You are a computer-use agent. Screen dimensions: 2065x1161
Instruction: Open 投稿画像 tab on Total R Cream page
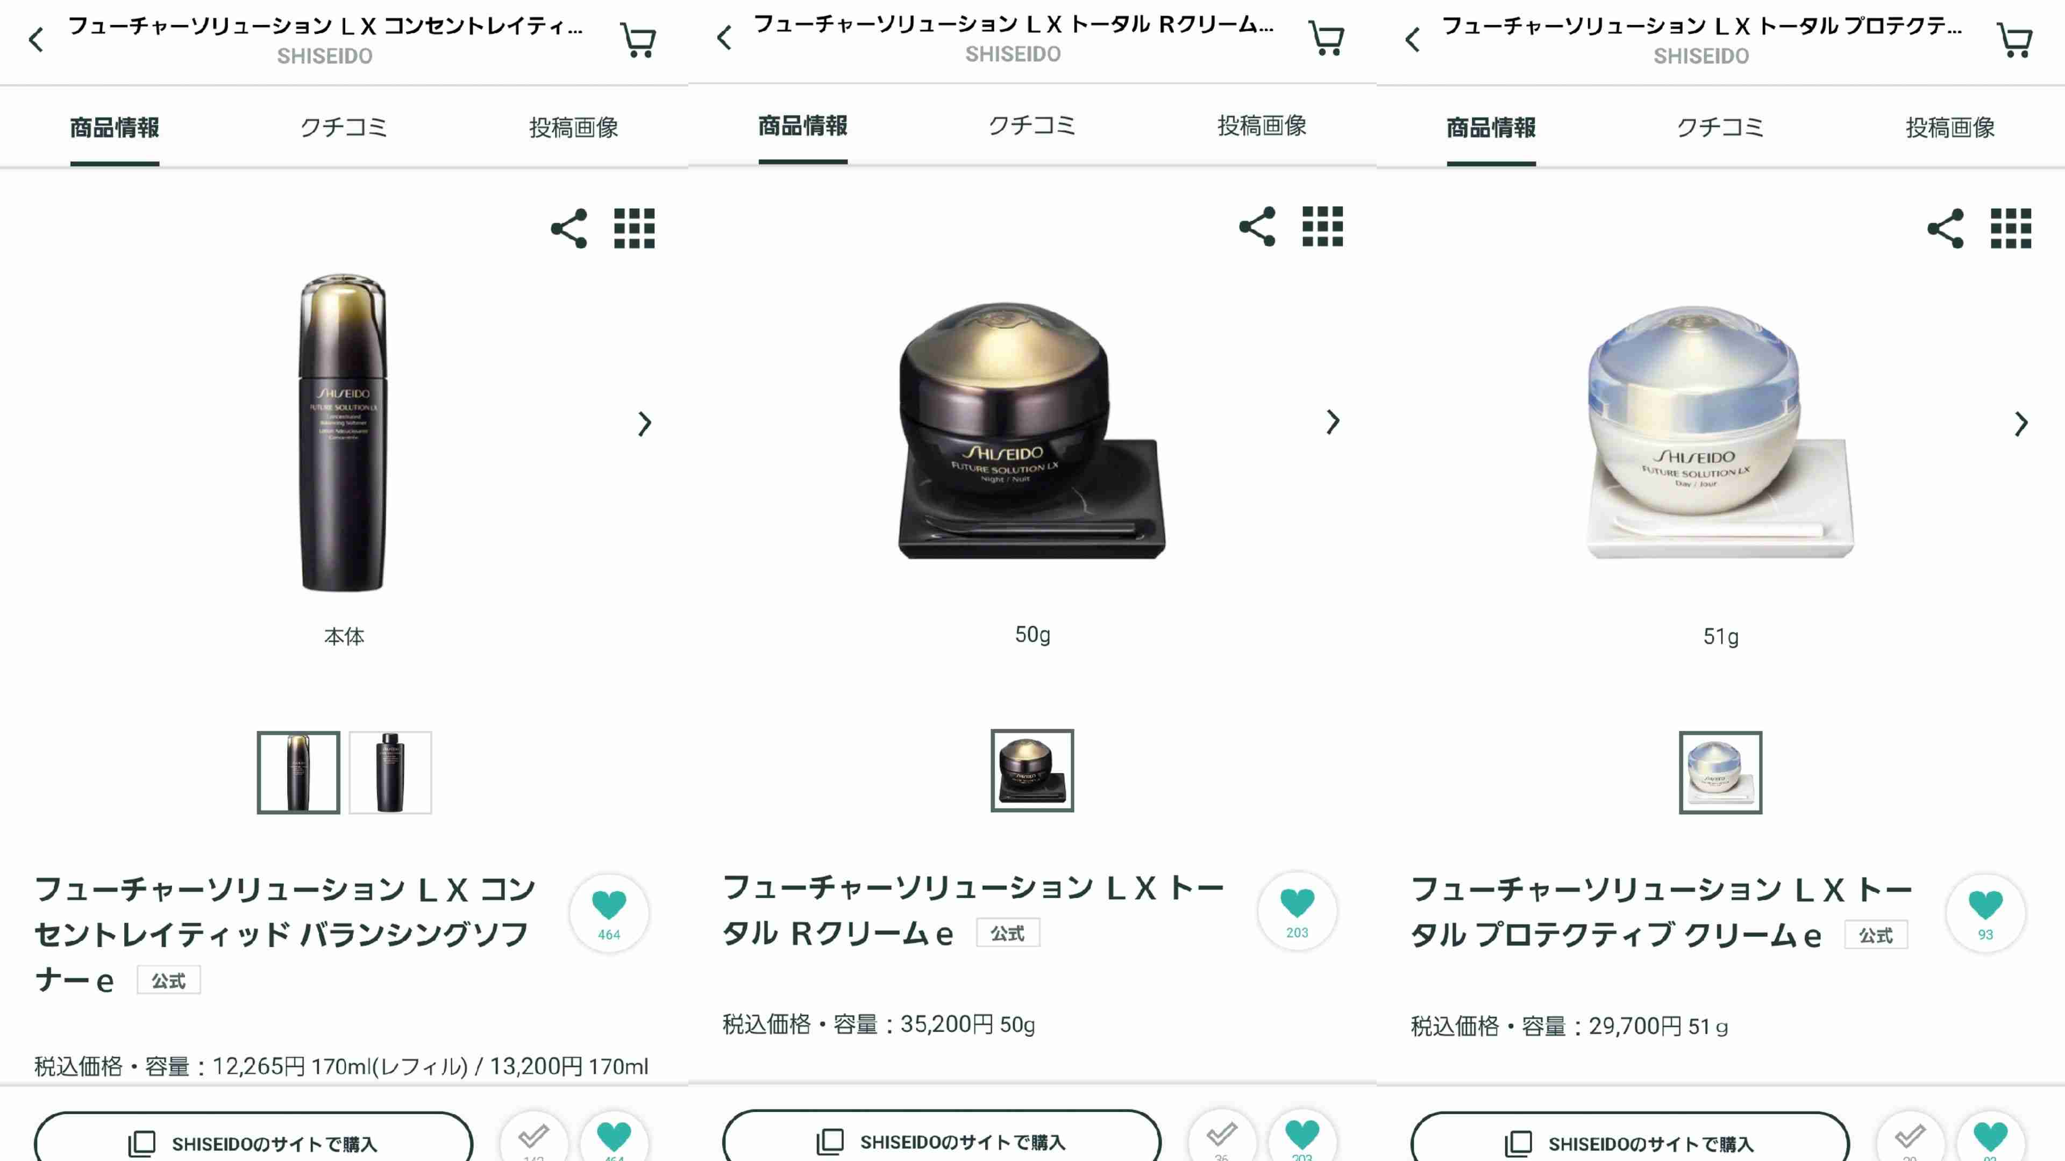pyautogui.click(x=1262, y=125)
